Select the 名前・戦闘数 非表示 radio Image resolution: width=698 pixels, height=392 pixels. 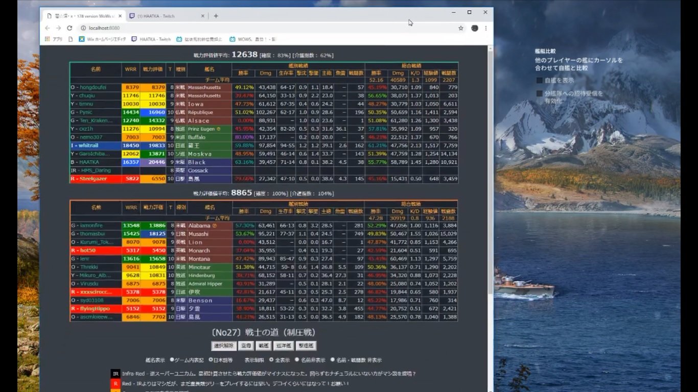point(332,360)
